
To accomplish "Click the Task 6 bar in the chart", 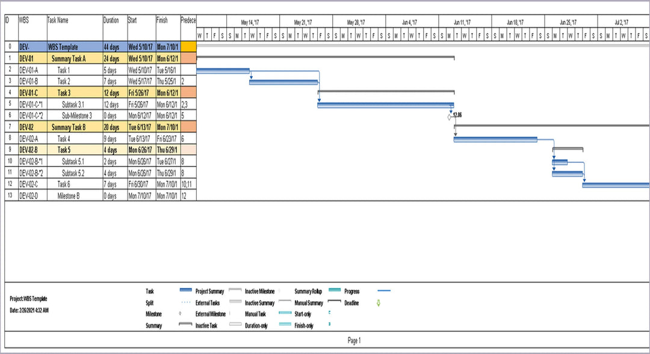I will click(615, 185).
